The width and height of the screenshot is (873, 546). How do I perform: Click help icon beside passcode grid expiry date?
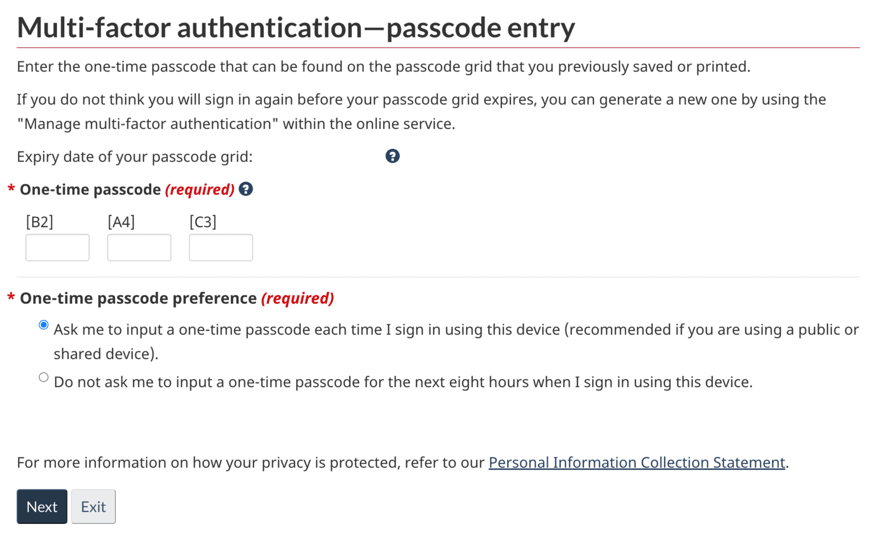[392, 156]
